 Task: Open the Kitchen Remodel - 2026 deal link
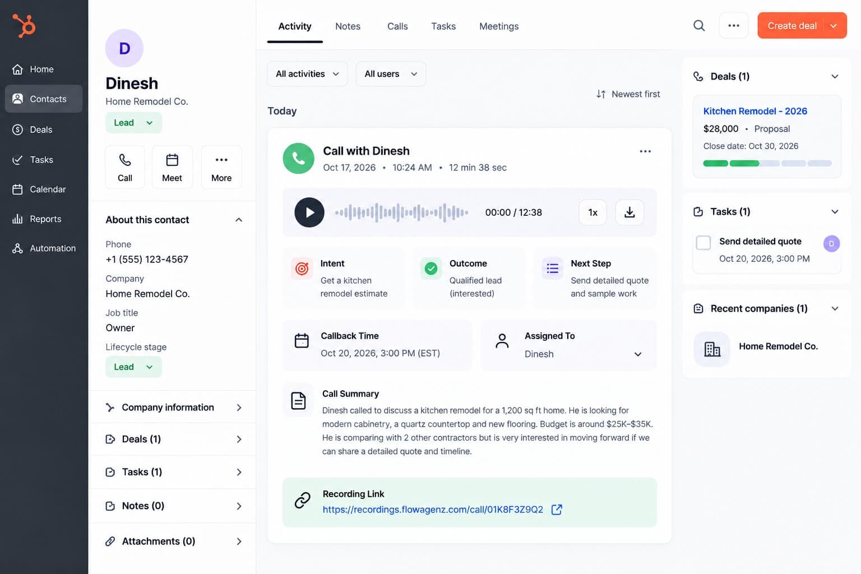tap(755, 111)
